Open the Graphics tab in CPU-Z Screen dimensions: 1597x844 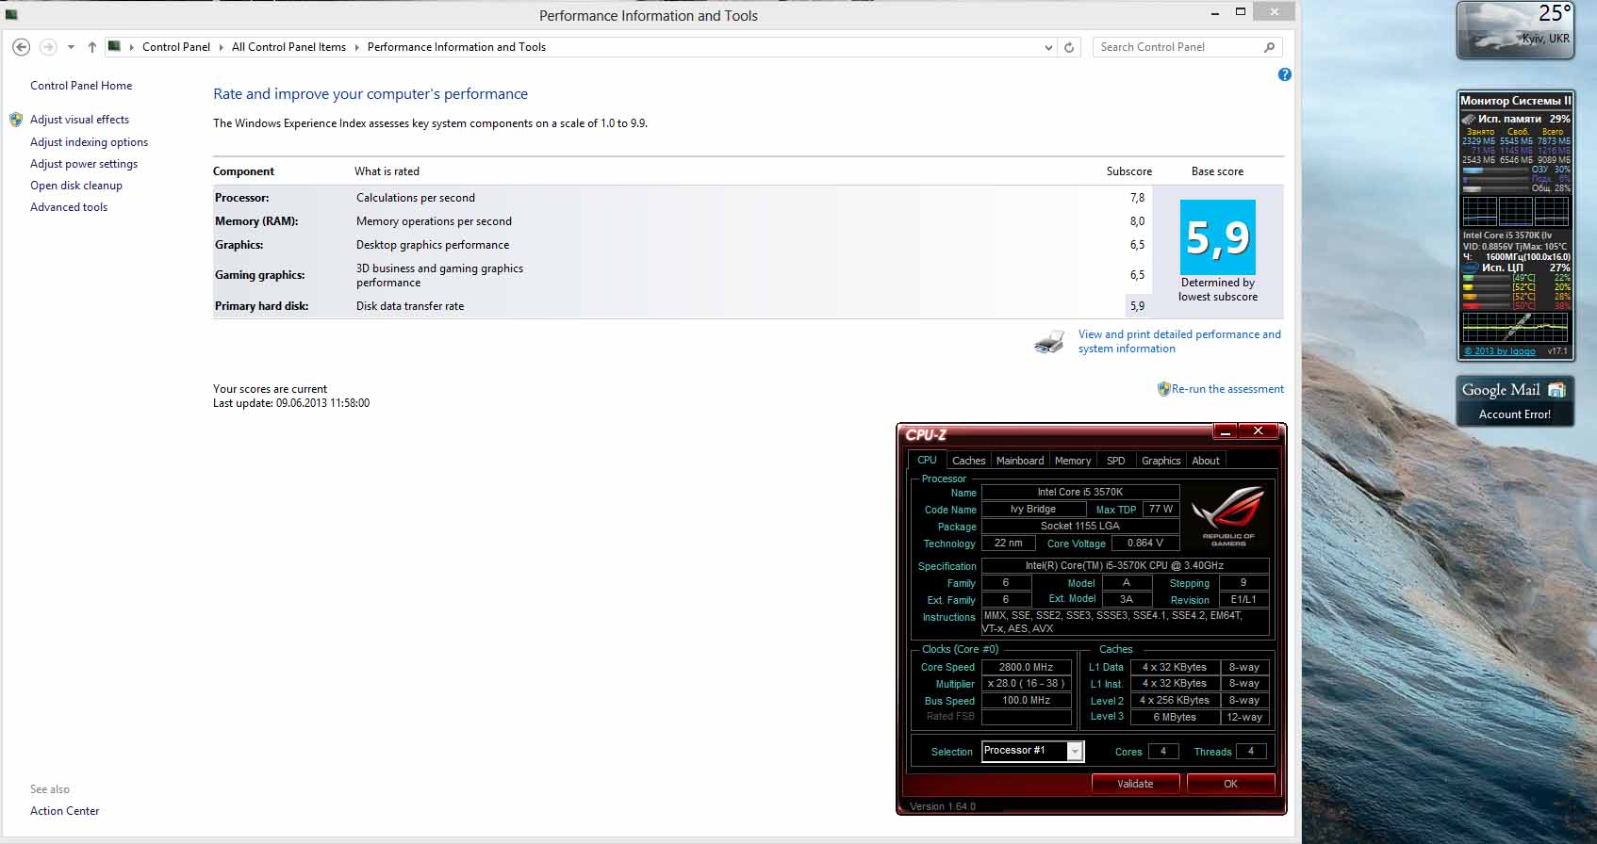click(x=1161, y=461)
